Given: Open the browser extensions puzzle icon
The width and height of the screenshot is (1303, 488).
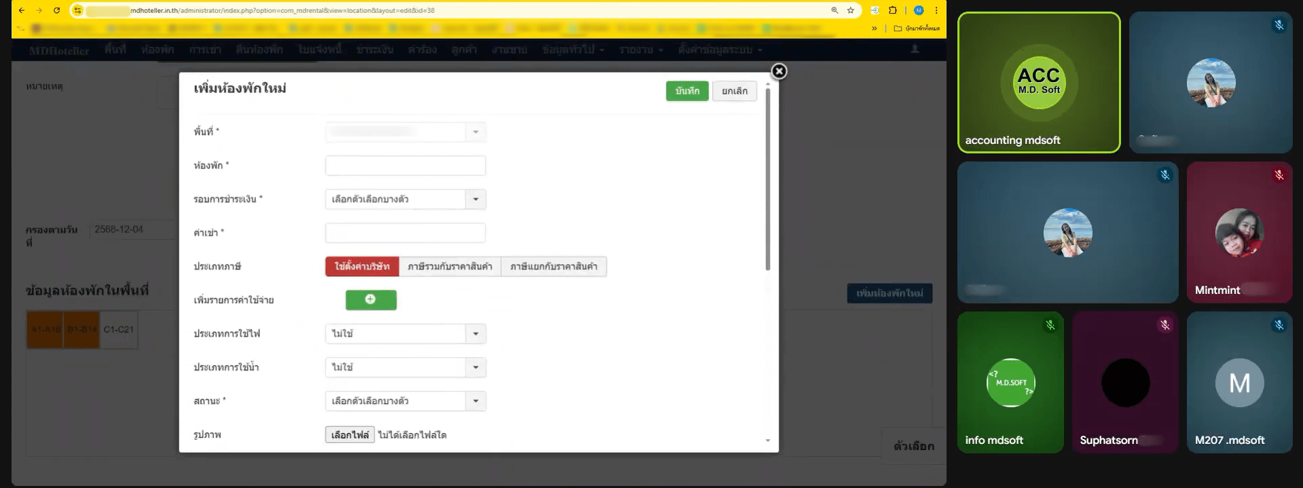Looking at the screenshot, I should [x=892, y=10].
